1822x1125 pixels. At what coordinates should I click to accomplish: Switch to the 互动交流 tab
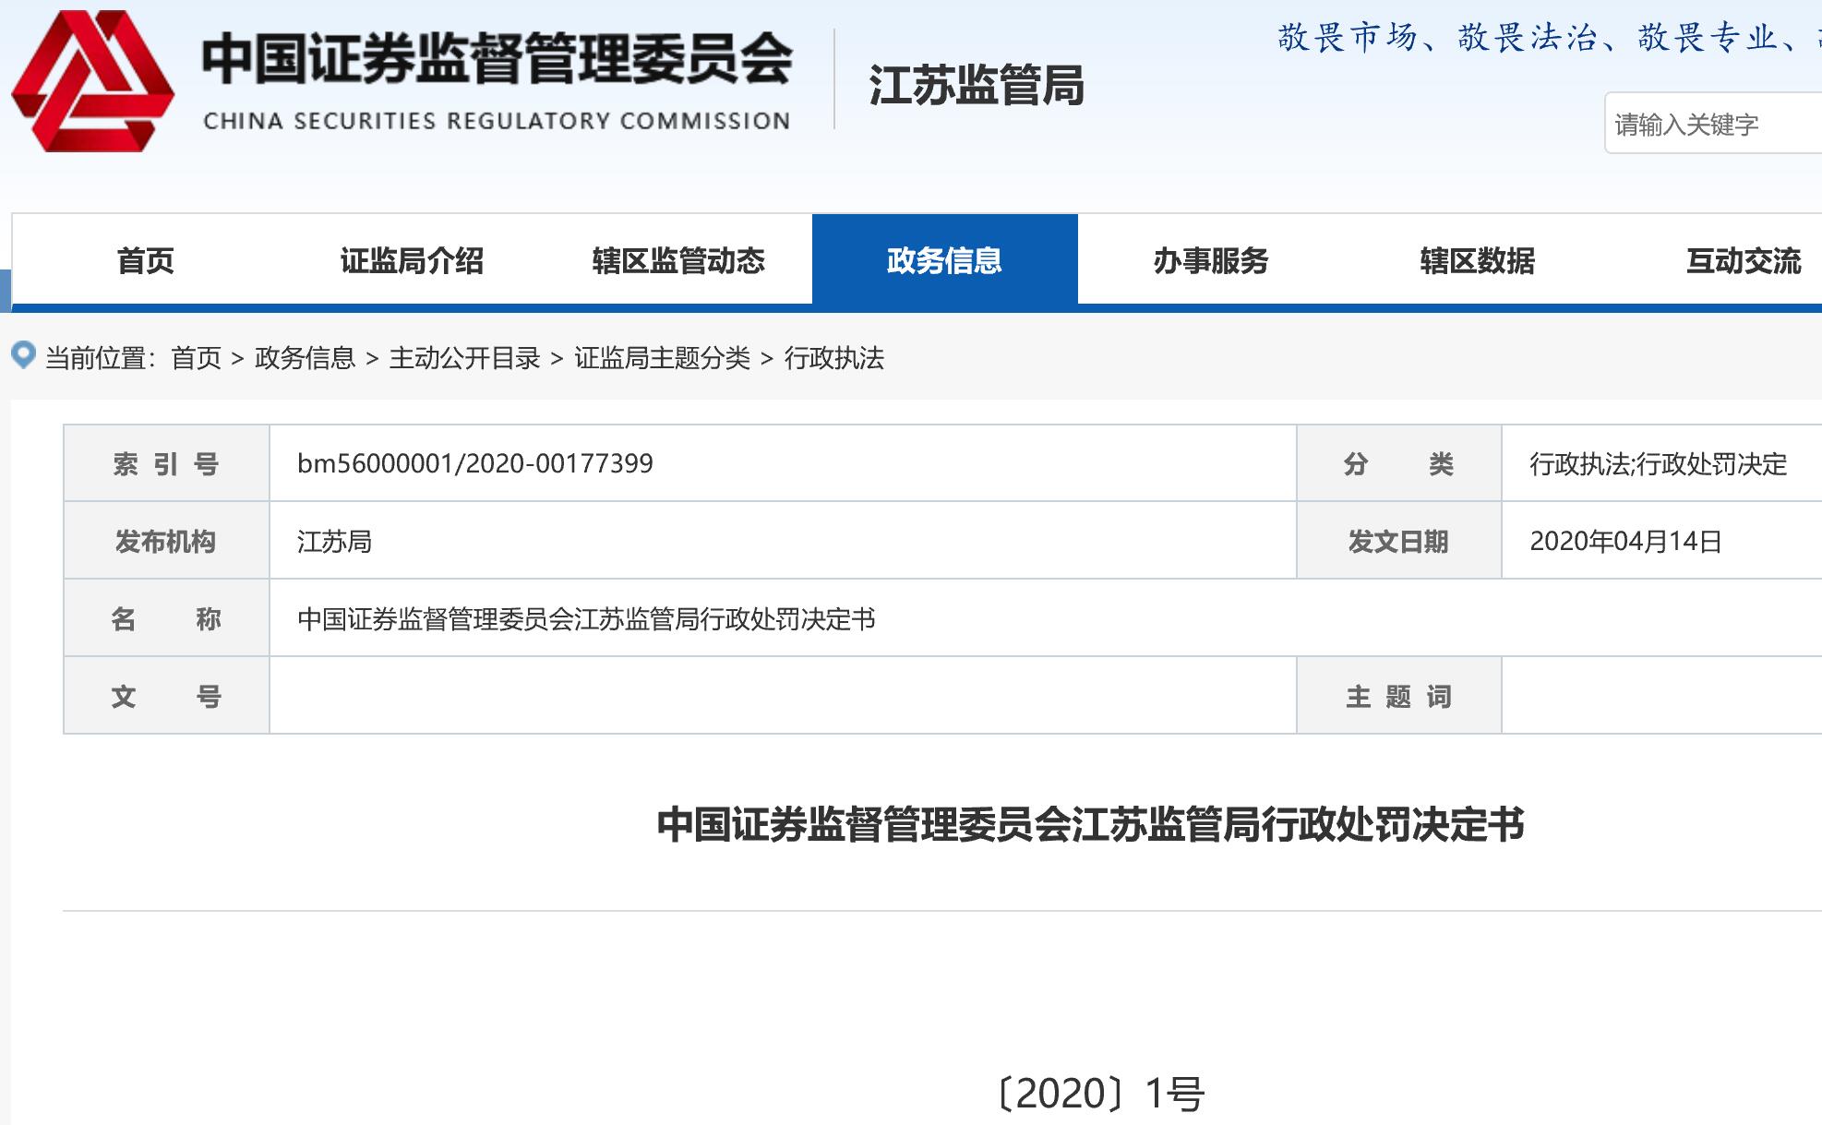(x=1743, y=261)
